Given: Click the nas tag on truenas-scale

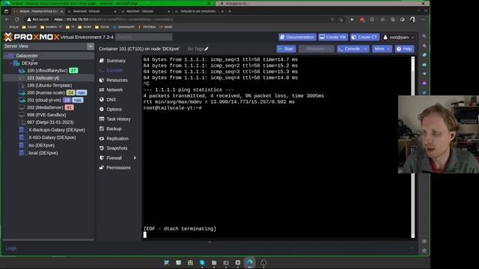Looking at the screenshot, I should (x=82, y=93).
